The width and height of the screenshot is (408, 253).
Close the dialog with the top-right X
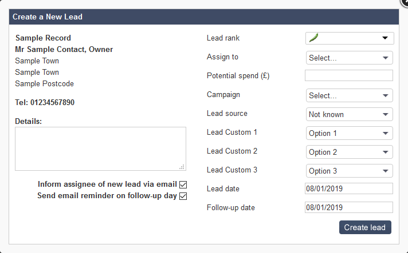coord(403,2)
